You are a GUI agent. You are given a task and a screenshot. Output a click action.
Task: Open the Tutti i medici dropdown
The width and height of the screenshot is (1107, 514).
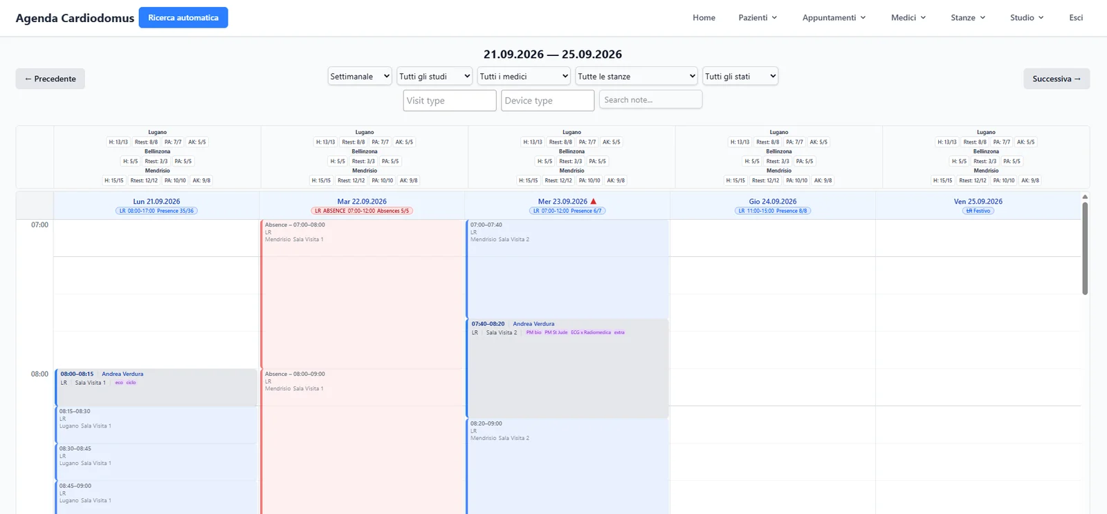(524, 77)
